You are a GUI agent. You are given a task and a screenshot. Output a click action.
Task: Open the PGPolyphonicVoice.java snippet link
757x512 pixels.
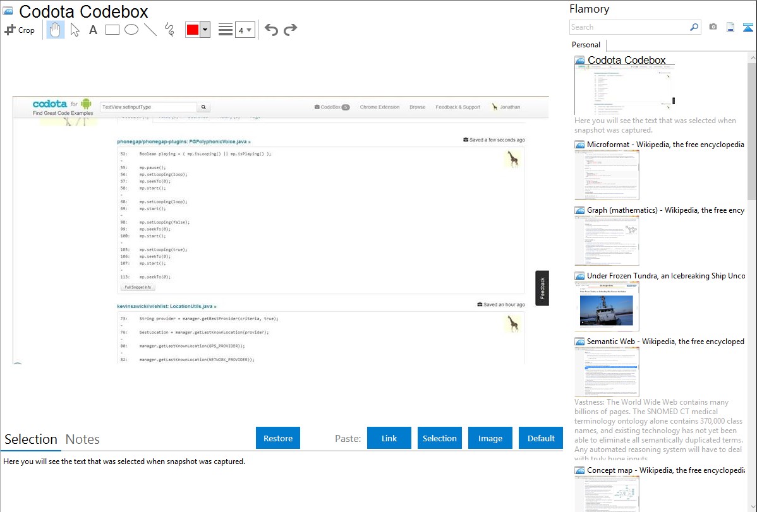point(184,142)
